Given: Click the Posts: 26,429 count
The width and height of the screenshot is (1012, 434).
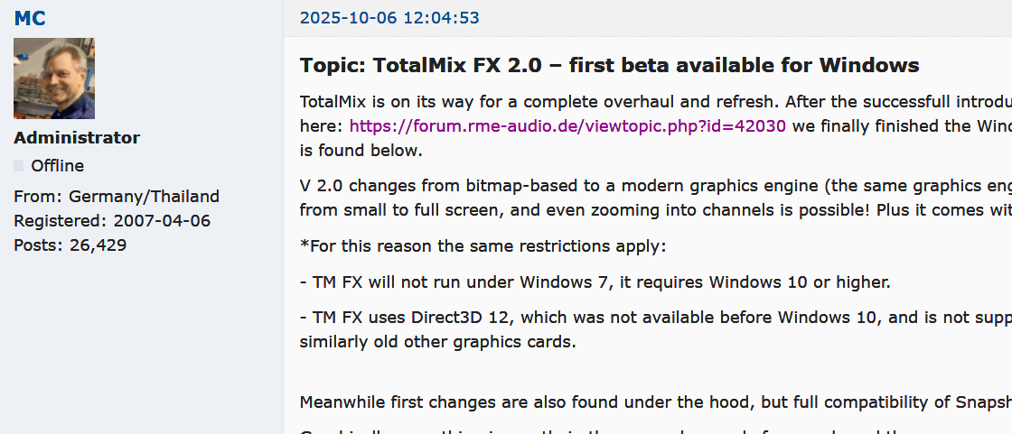Looking at the screenshot, I should coord(70,245).
